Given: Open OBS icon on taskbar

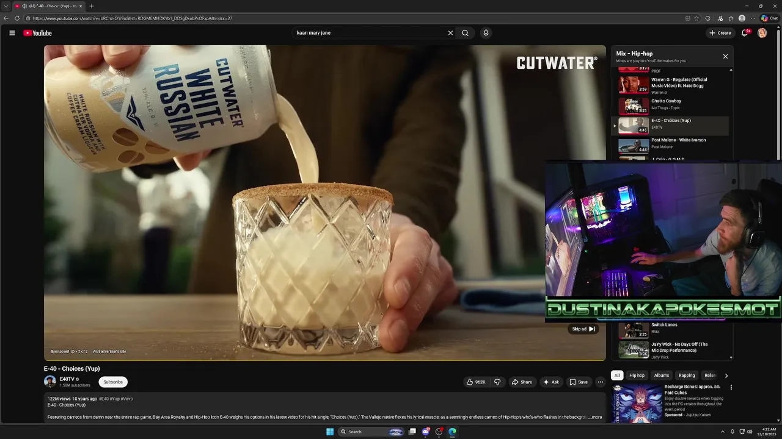Looking at the screenshot, I should [439, 432].
